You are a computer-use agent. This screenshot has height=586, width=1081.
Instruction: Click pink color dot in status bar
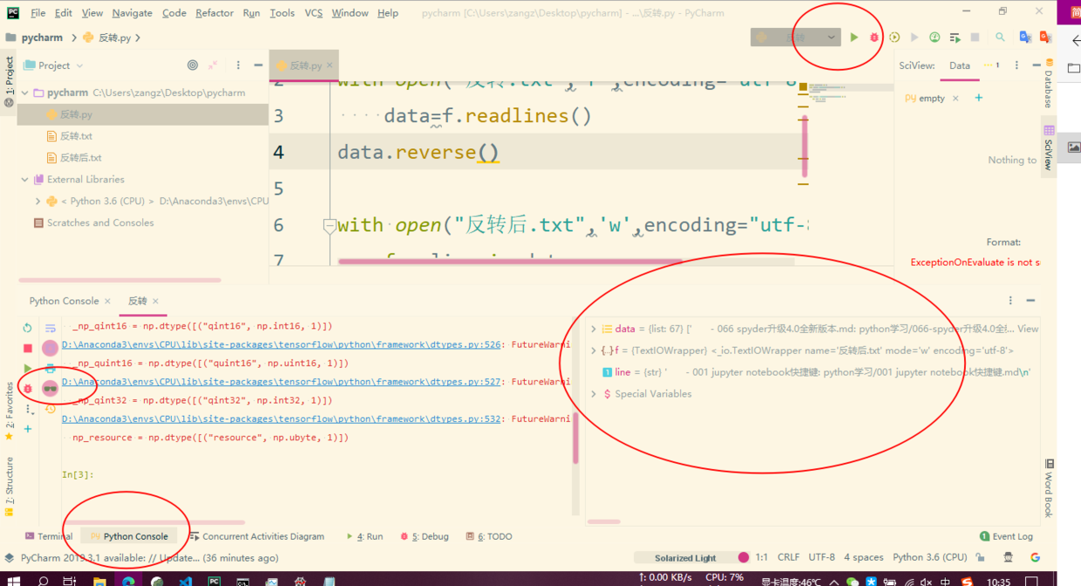[744, 558]
